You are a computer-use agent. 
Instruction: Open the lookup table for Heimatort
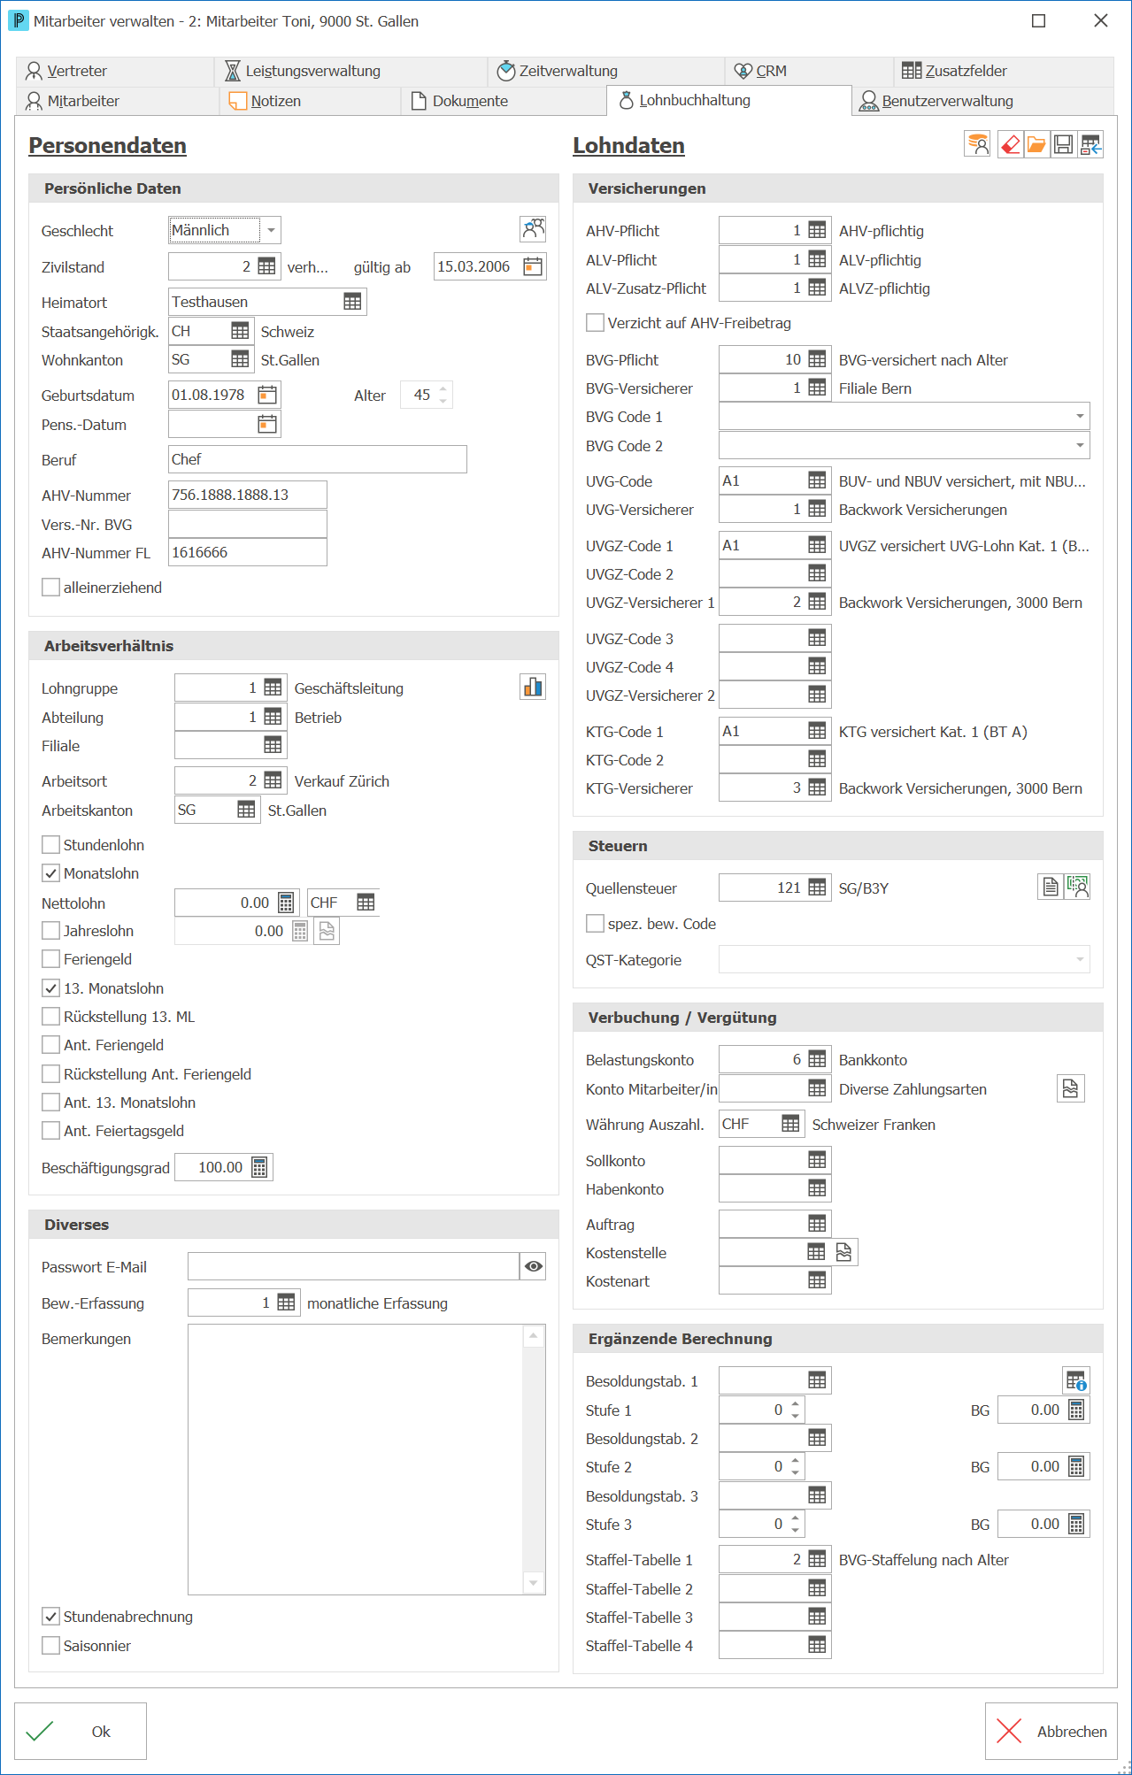[352, 302]
